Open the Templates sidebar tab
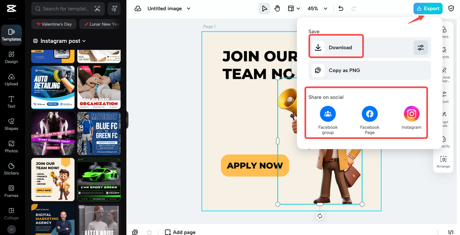Screen dimensions: 460x235 click(x=11, y=35)
